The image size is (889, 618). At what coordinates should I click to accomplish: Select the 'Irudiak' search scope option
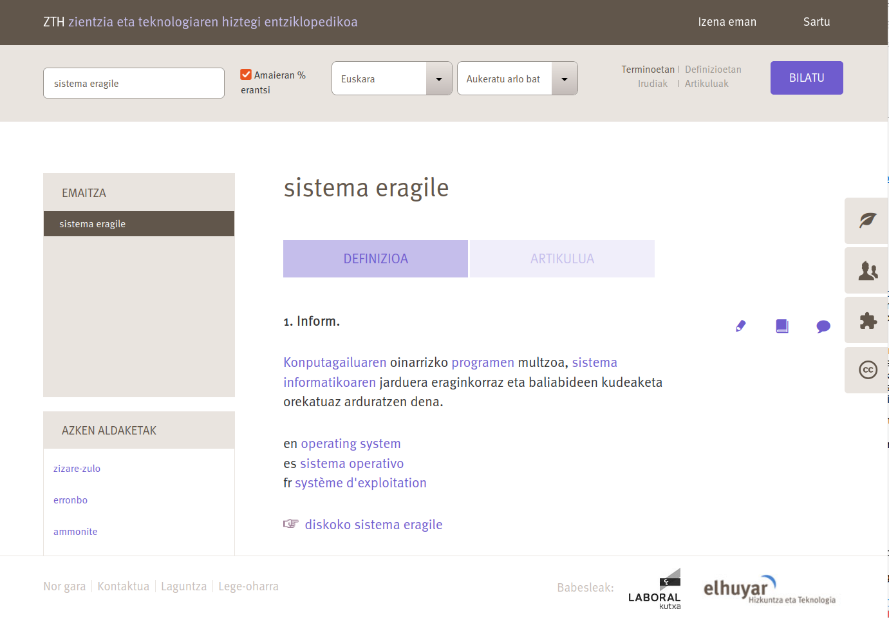[x=652, y=84]
